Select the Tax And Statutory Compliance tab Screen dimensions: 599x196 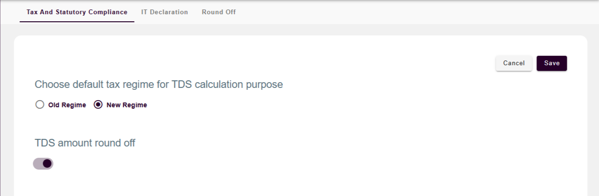[77, 12]
